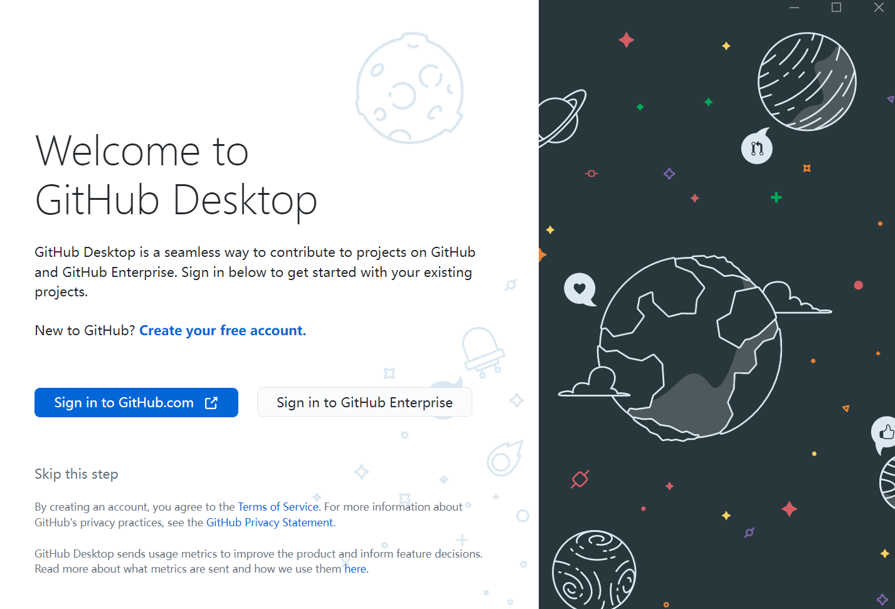Click the Saturn planet sketch
Image resolution: width=895 pixels, height=609 pixels.
(x=557, y=118)
